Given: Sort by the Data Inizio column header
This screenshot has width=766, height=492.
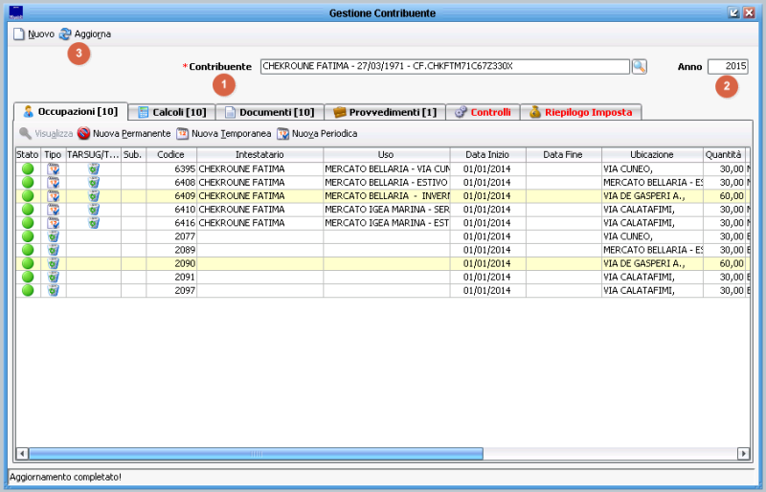Looking at the screenshot, I should [487, 154].
